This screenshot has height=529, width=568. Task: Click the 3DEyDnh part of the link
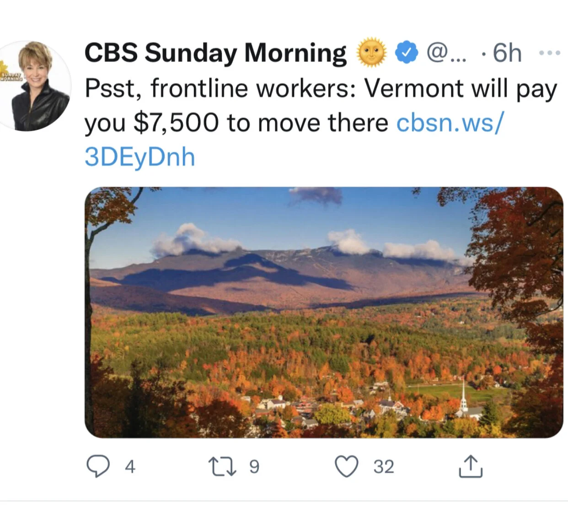coord(140,157)
